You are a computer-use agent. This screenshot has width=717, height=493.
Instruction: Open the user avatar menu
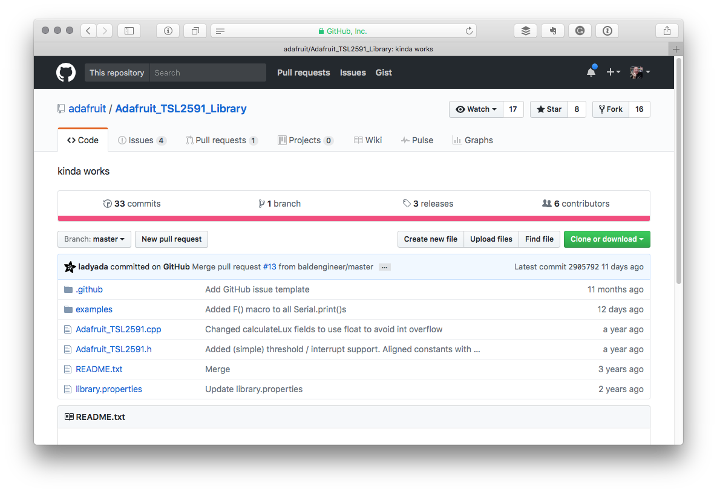(640, 72)
